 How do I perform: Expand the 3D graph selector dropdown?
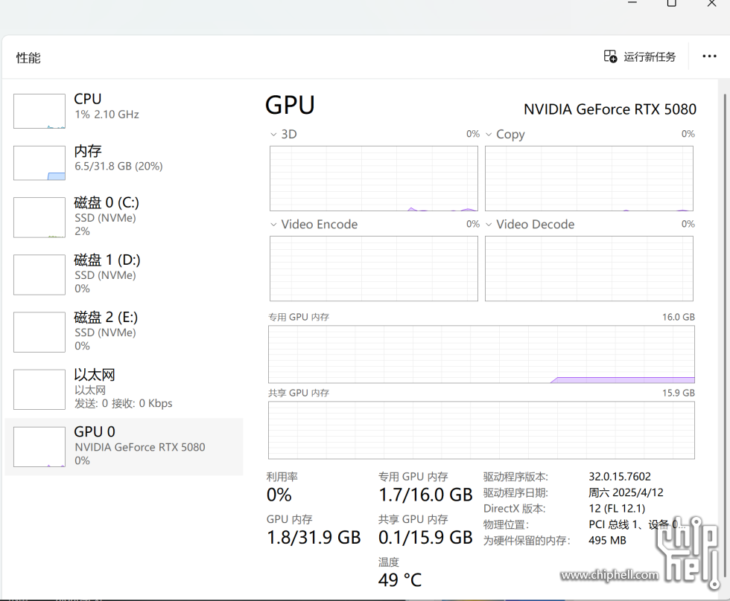[273, 135]
